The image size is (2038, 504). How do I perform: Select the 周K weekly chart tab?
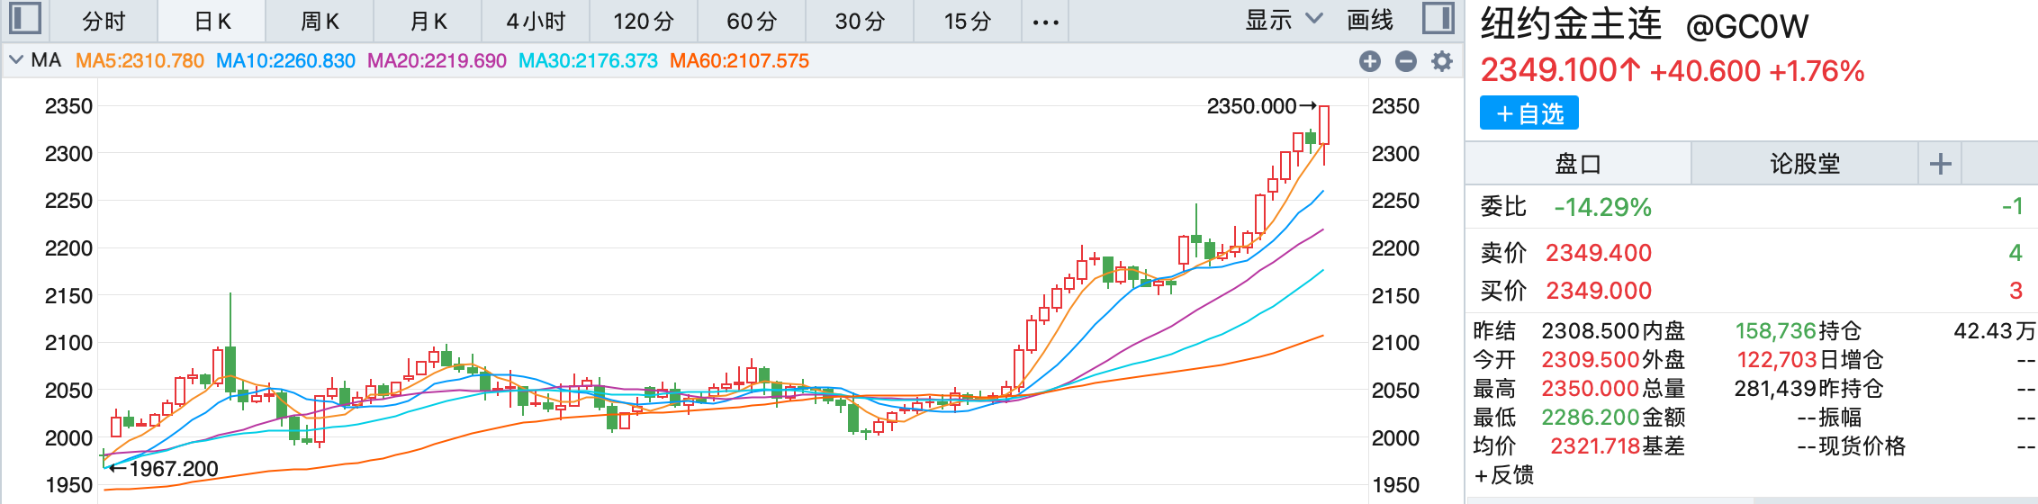coord(320,22)
